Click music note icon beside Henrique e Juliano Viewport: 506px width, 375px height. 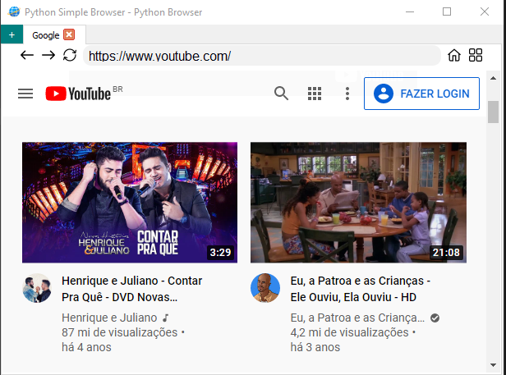point(166,318)
